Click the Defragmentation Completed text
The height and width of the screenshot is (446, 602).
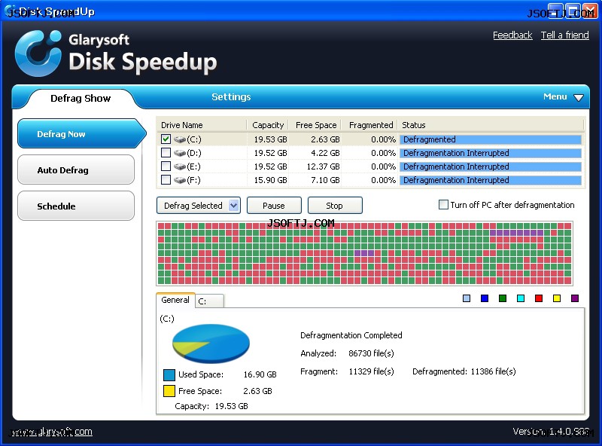tap(351, 335)
